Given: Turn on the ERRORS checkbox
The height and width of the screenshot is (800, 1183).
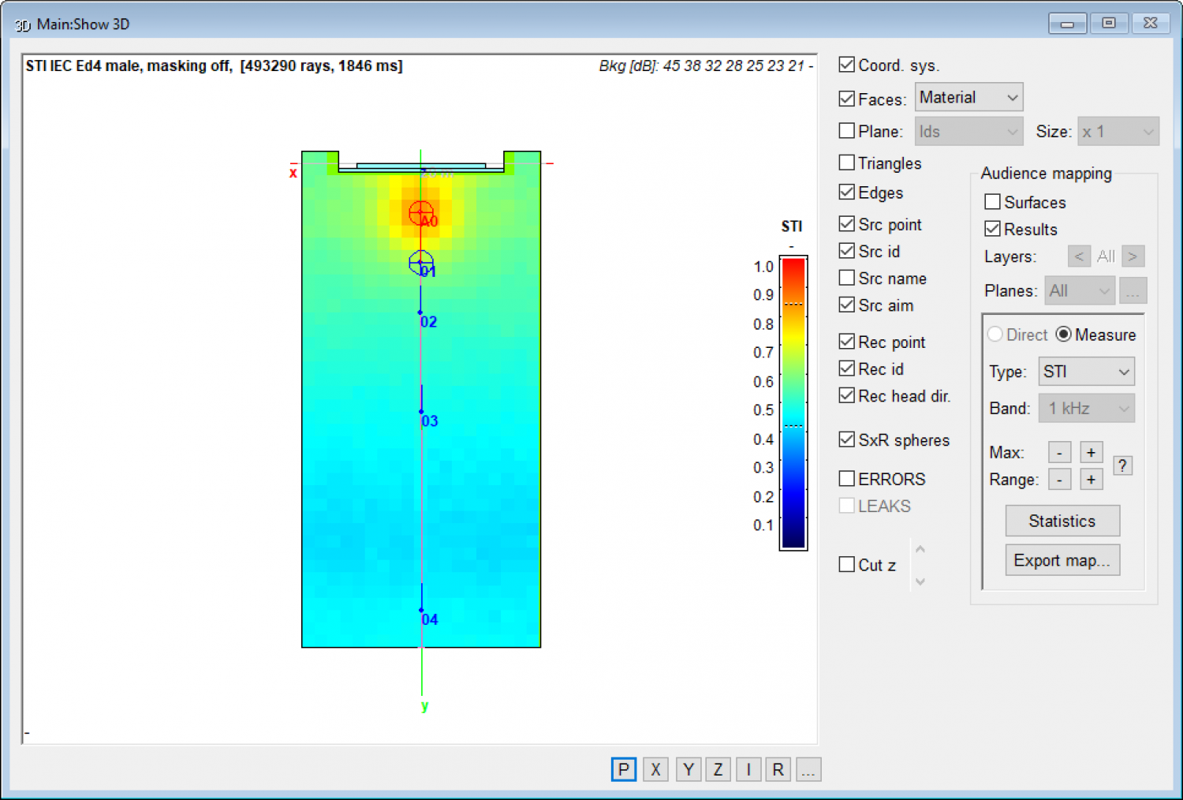Looking at the screenshot, I should point(846,478).
